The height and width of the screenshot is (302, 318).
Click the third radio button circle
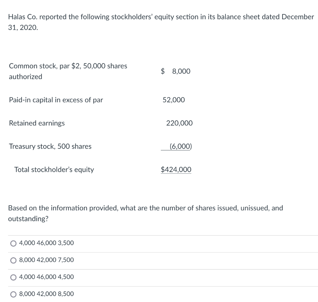(x=13, y=277)
